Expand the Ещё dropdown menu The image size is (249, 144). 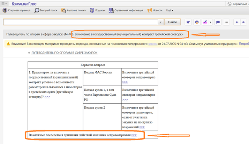[x=169, y=10]
